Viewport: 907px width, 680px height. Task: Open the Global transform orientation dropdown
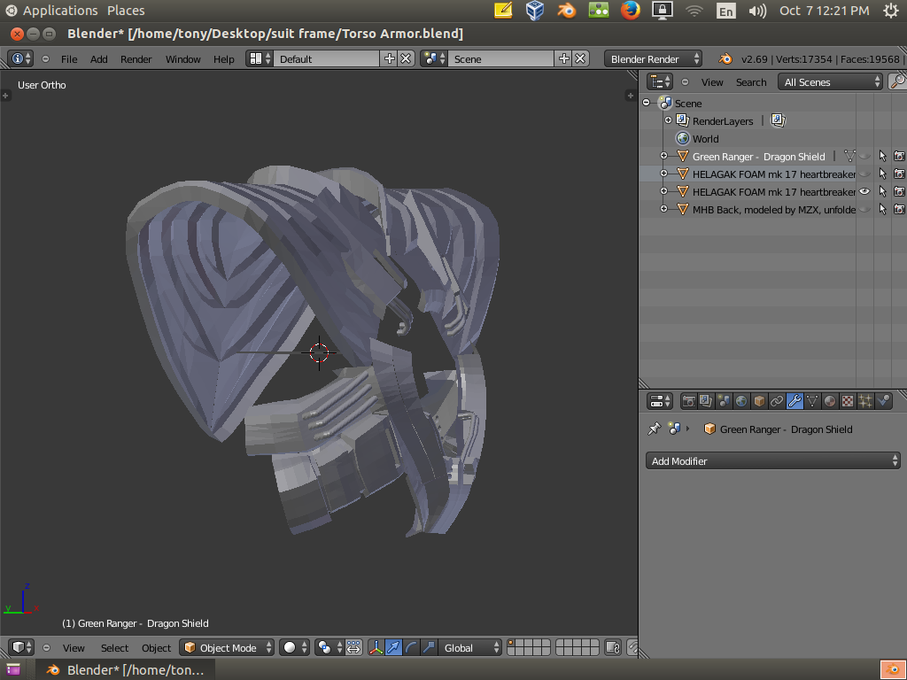[x=469, y=647]
